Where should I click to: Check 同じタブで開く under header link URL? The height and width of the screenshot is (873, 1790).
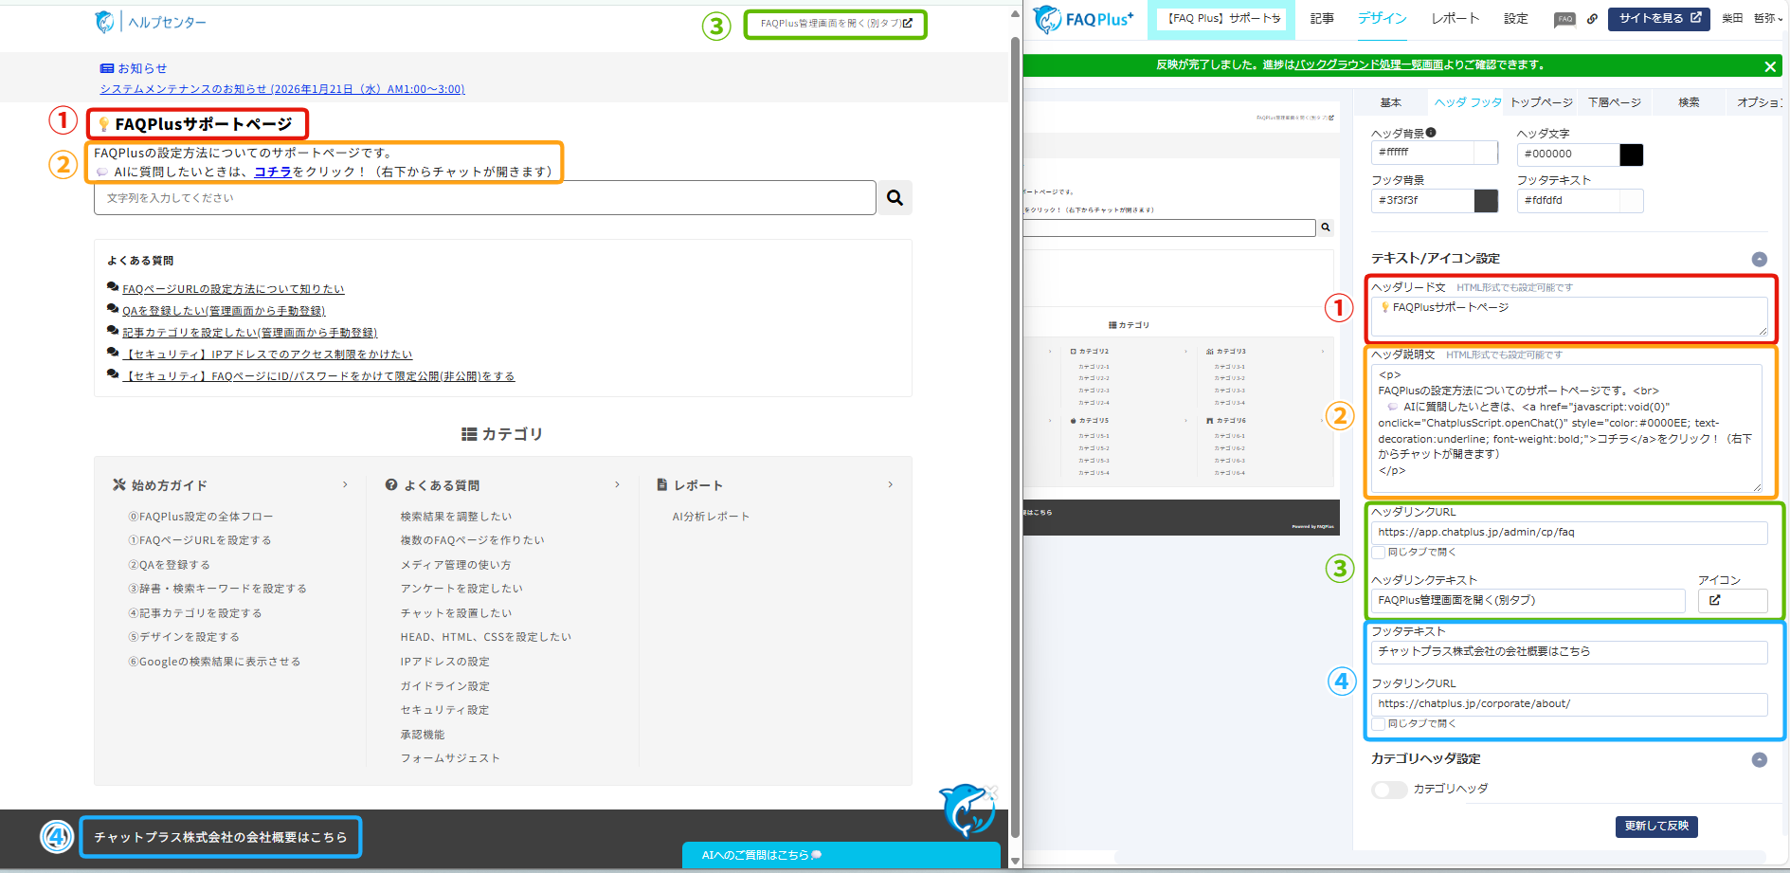(x=1379, y=553)
